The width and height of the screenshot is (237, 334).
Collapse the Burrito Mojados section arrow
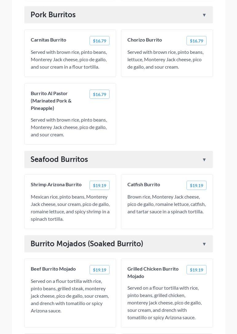coord(204,244)
